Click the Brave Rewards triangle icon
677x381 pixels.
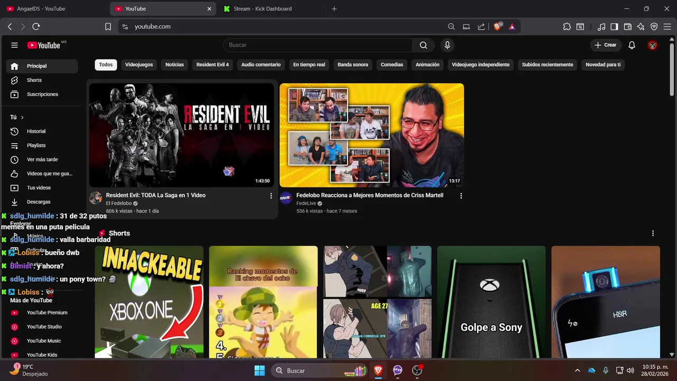512,26
